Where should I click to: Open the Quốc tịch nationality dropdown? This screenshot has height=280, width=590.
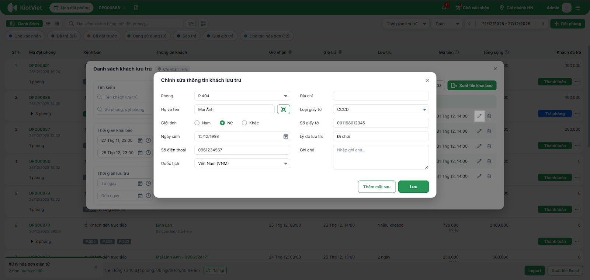pyautogui.click(x=242, y=164)
